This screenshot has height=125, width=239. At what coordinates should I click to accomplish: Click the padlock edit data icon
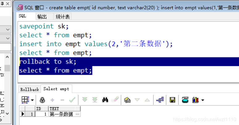[x=42, y=100]
